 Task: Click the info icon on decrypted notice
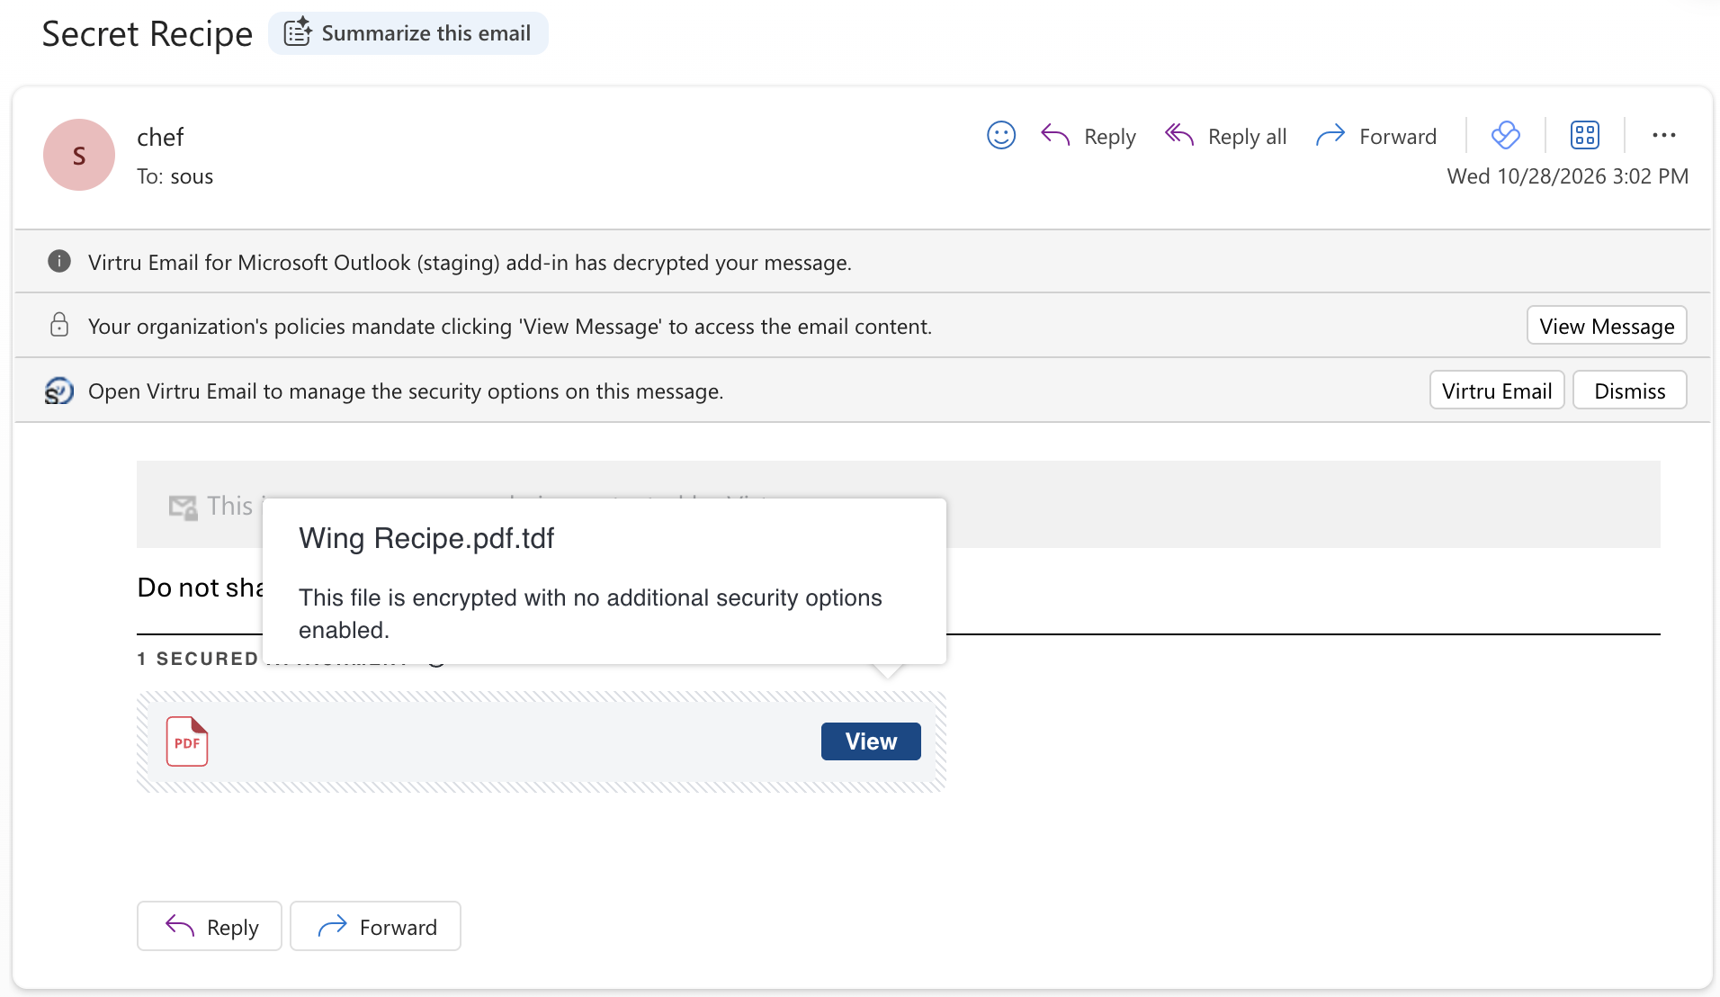coord(59,262)
